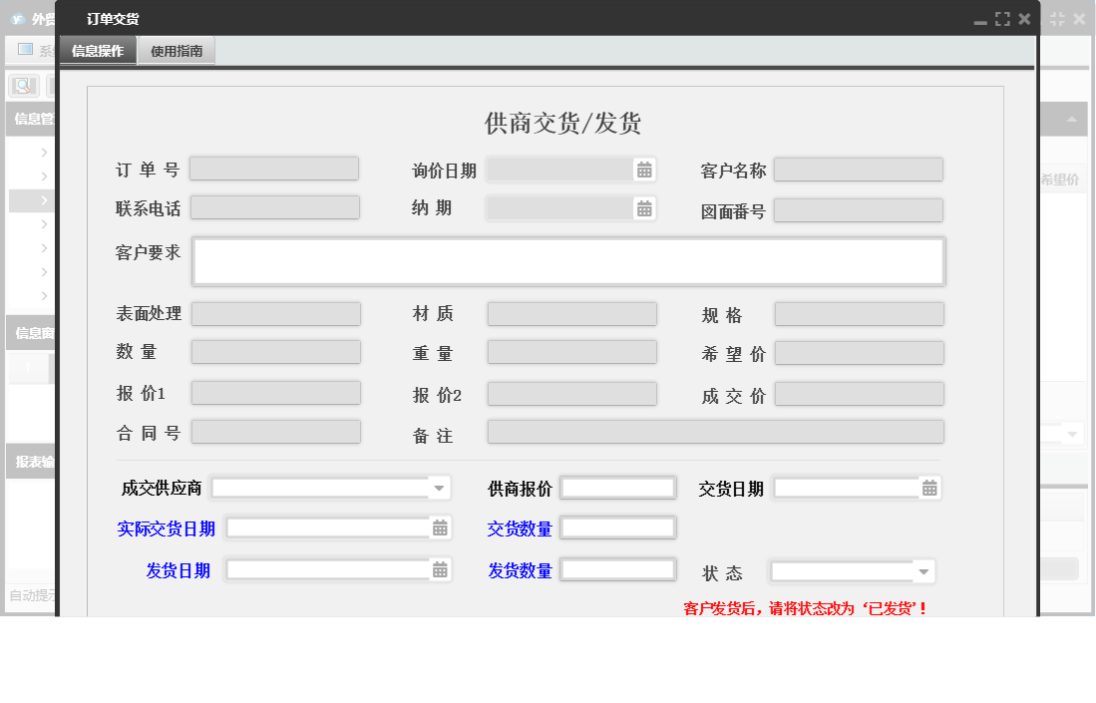Click inside the 客户要求 text area
Viewport: 1096px width, 703px height.
tap(568, 260)
